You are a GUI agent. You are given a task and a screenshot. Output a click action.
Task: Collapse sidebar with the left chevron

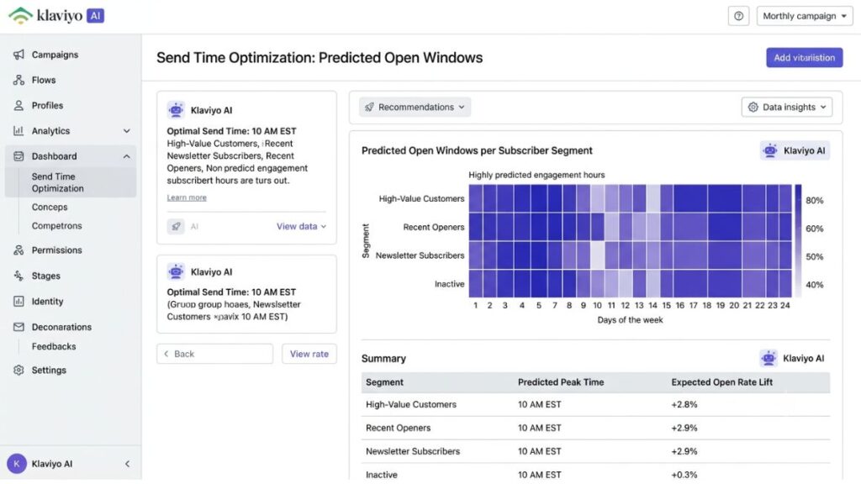point(128,464)
